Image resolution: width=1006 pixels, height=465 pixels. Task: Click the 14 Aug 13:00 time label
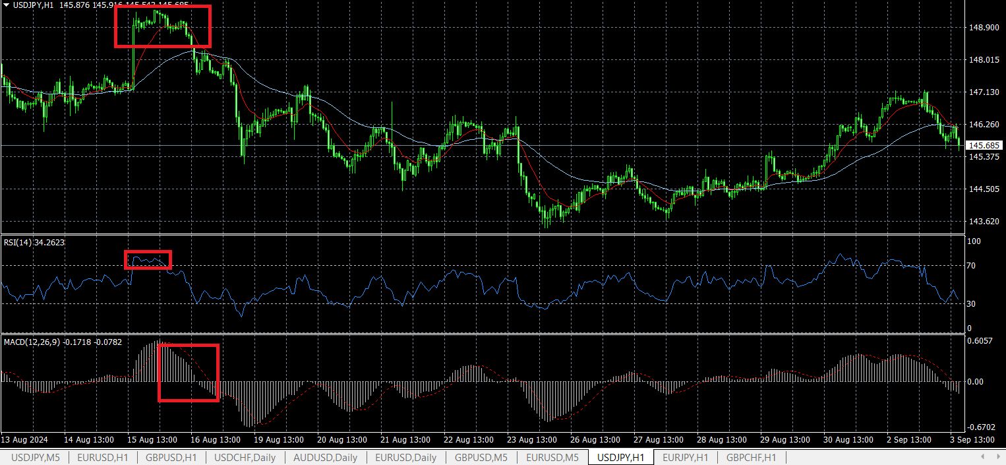(x=89, y=440)
